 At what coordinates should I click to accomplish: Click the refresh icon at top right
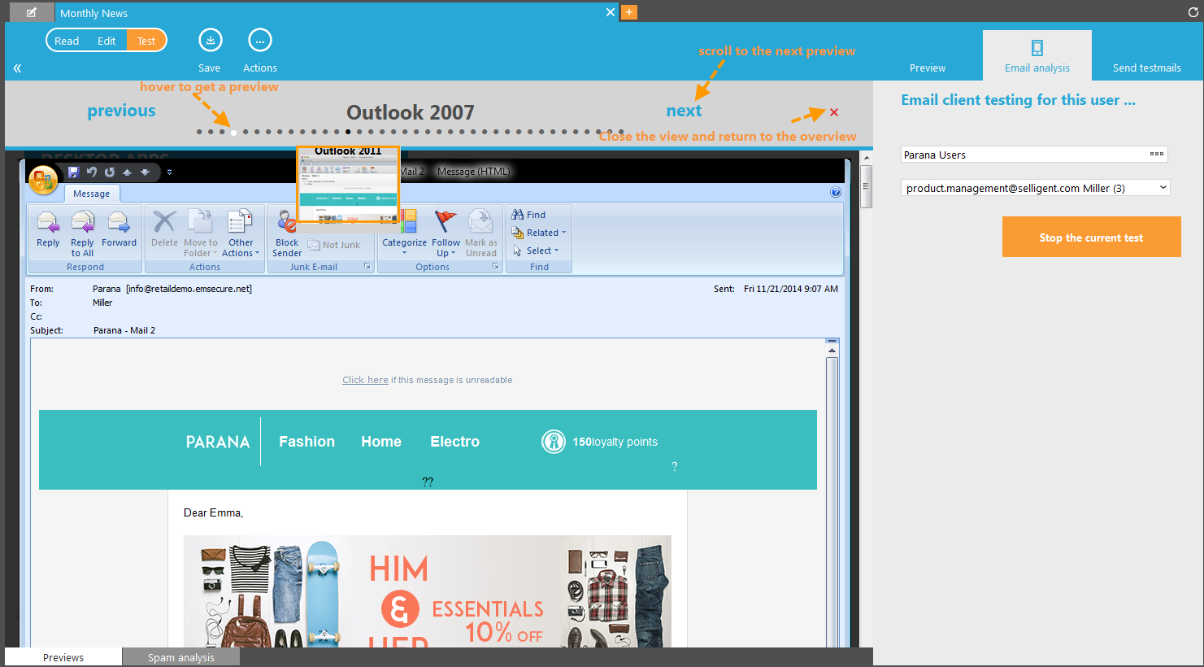[x=1193, y=12]
